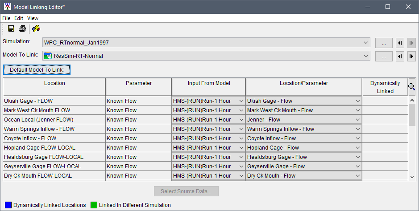Screen dimensions: 419x211
Task: Click the ResSim-RT-Normal model icon
Action: click(48, 56)
